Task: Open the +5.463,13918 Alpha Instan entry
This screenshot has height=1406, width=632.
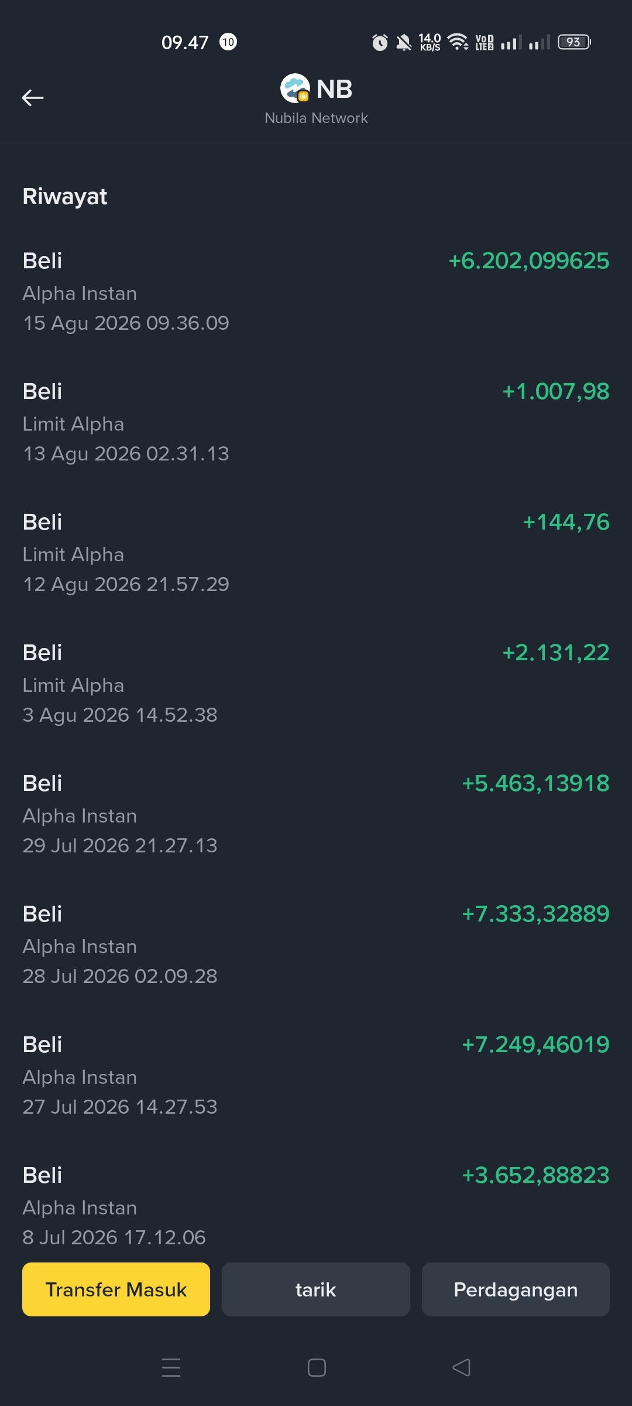Action: coord(316,814)
